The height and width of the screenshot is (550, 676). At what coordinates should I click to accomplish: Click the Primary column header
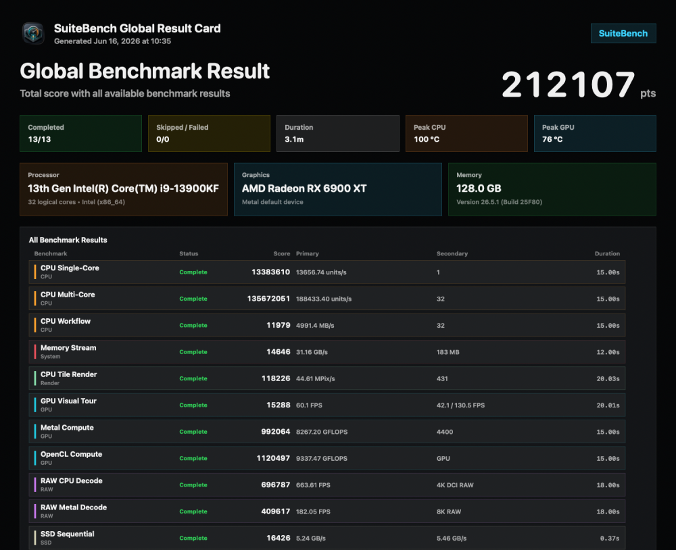308,253
